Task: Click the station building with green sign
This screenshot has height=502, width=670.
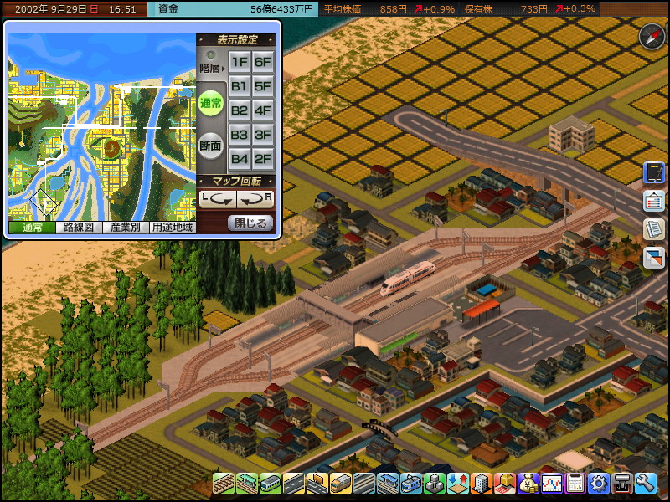Action: click(404, 326)
